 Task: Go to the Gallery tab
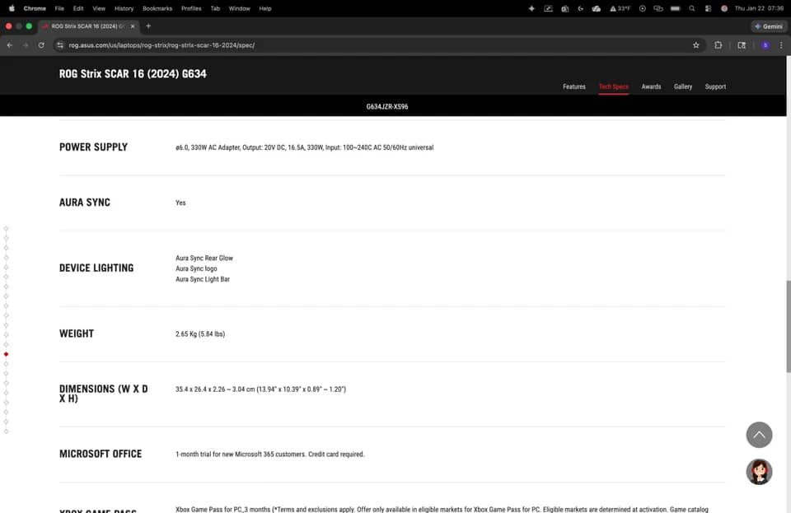(682, 86)
